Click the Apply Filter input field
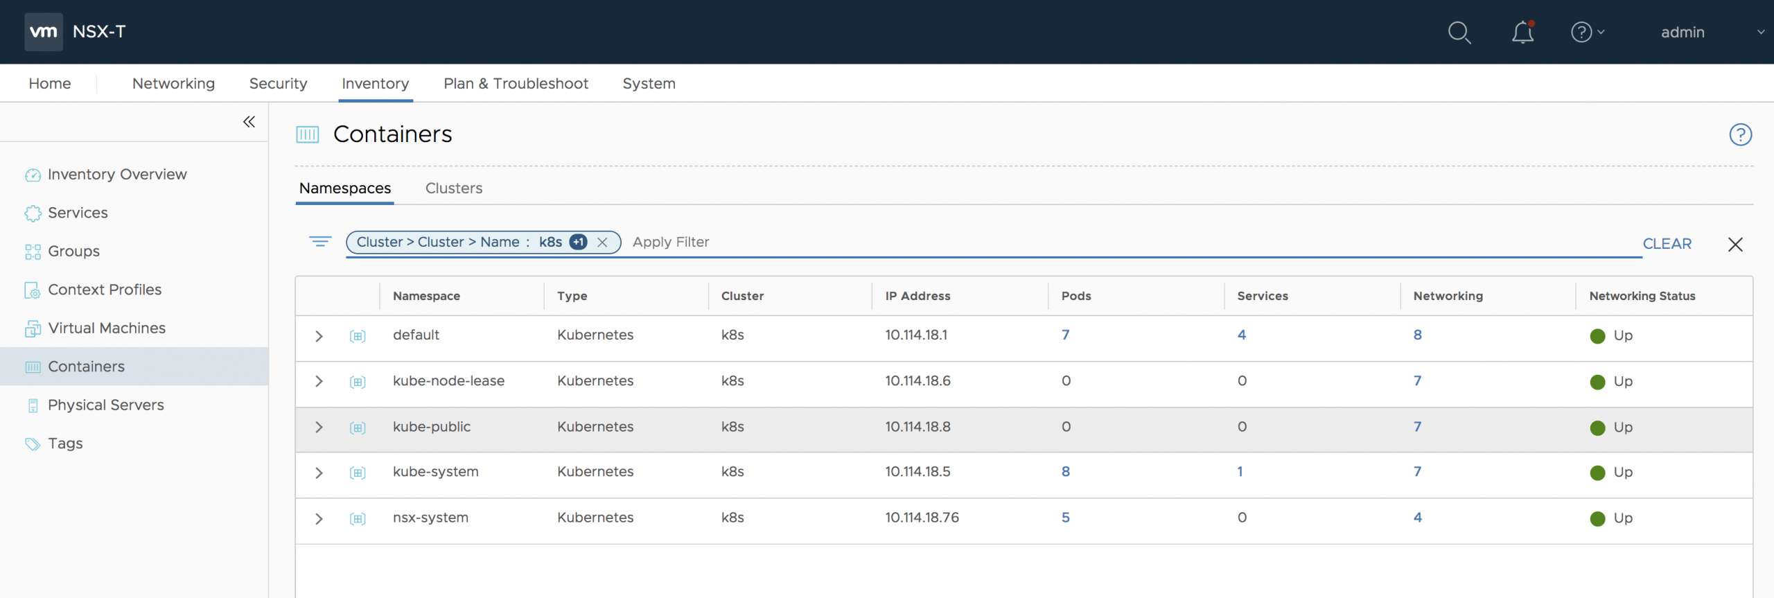 1109,243
